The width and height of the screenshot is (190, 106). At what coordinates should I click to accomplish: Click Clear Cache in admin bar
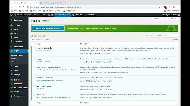click(79, 15)
